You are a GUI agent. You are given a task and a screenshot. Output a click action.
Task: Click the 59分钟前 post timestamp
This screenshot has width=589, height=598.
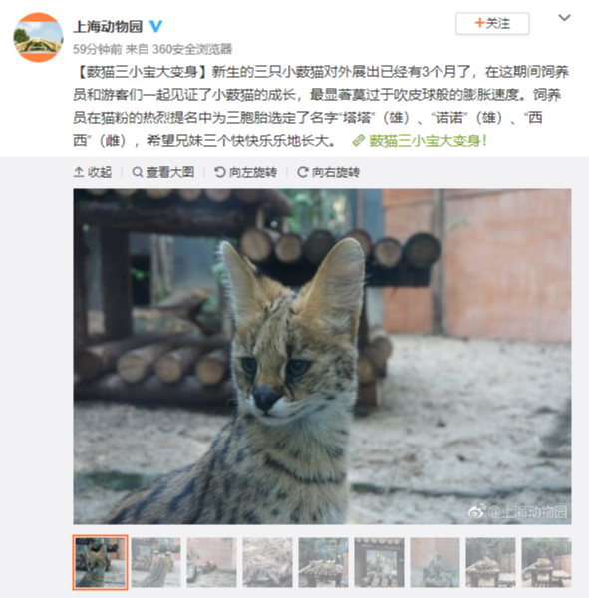tap(98, 49)
